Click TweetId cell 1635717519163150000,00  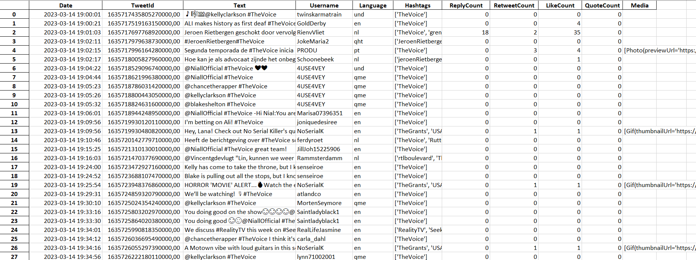point(142,23)
